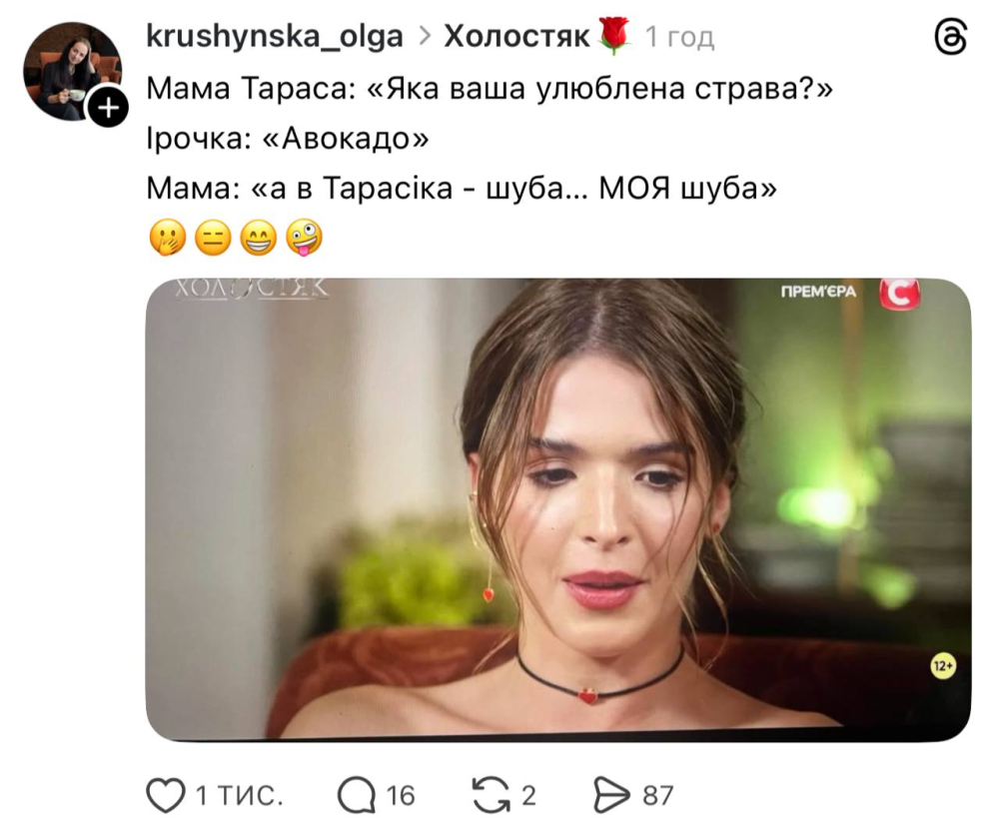Click the rose emoji next to Холостяк
Image resolution: width=999 pixels, height=824 pixels.
point(613,36)
